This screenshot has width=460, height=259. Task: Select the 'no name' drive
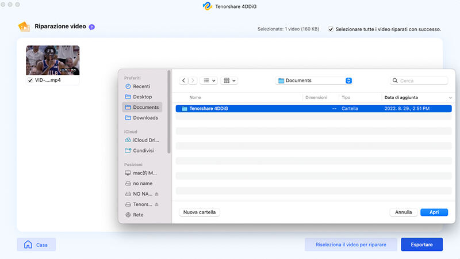click(x=142, y=183)
